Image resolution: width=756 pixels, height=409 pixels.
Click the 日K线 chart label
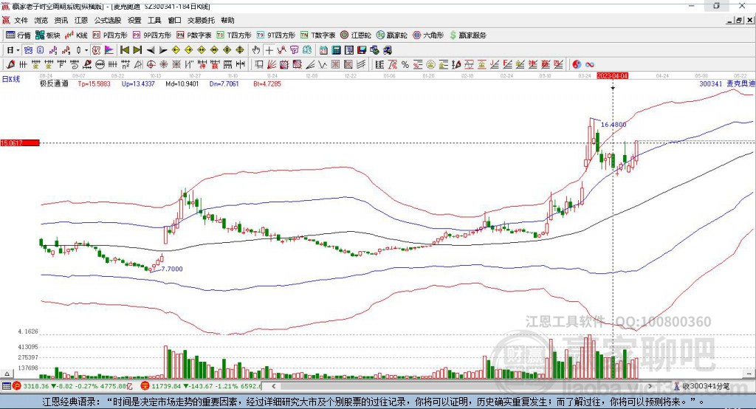pos(11,79)
